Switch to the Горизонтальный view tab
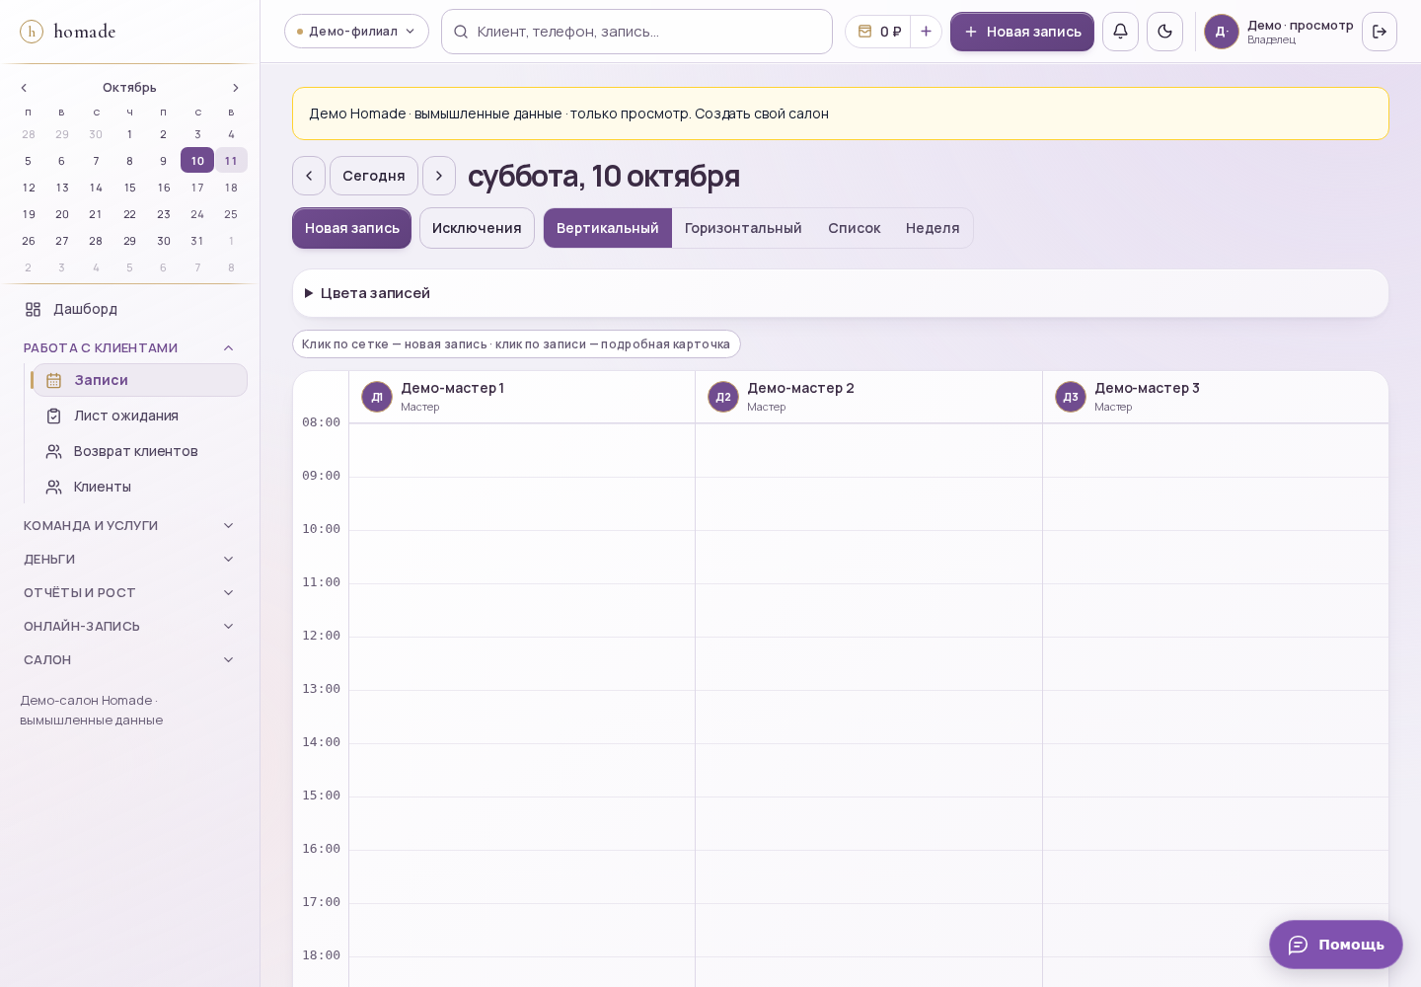 coord(743,228)
